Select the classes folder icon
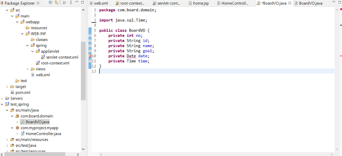Screen dimensions: 342x156 pos(33,40)
